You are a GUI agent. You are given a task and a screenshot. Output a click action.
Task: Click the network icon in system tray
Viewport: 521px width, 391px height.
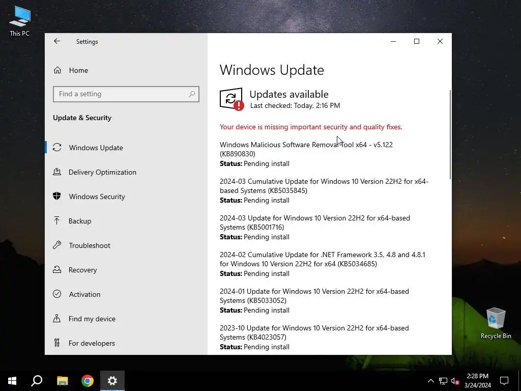(443, 381)
